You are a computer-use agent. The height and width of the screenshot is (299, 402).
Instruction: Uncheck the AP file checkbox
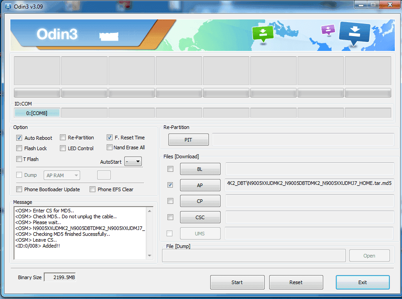click(x=170, y=185)
